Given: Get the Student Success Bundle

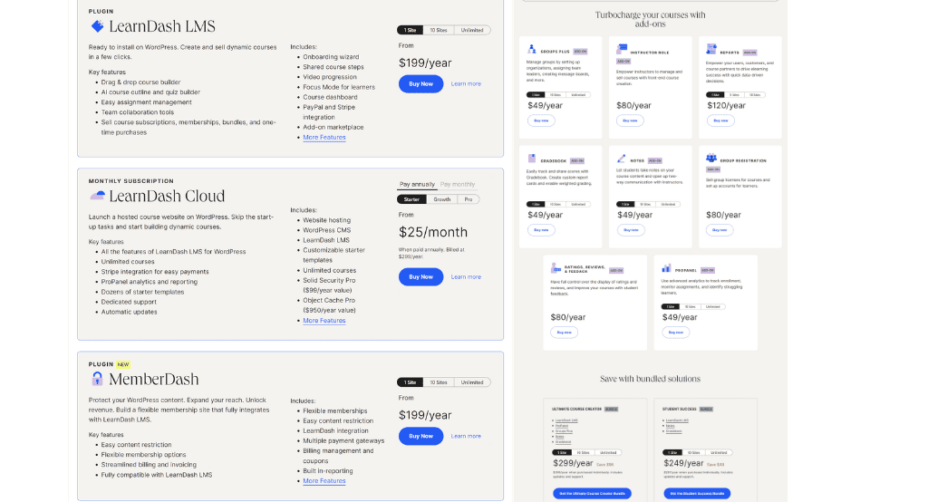Looking at the screenshot, I should click(697, 493).
